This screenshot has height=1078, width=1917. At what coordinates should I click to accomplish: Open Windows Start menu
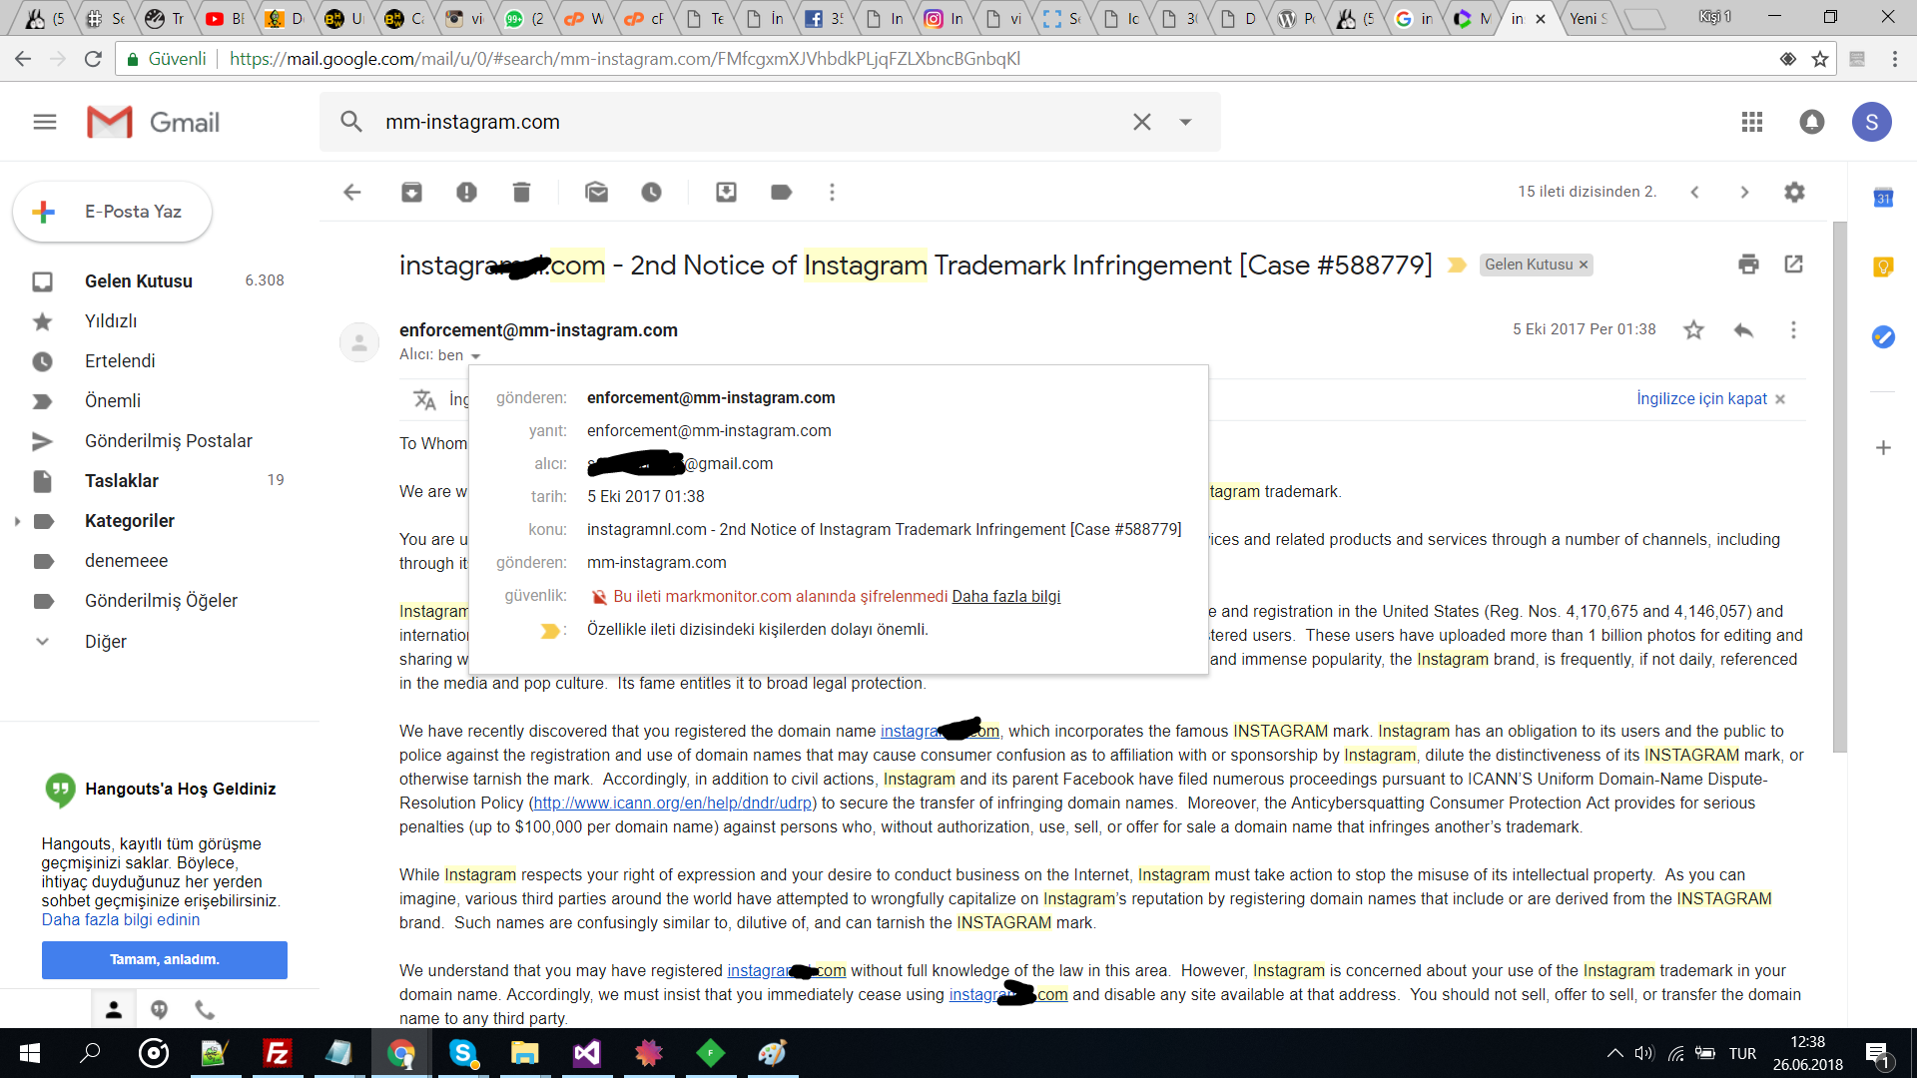[x=30, y=1053]
